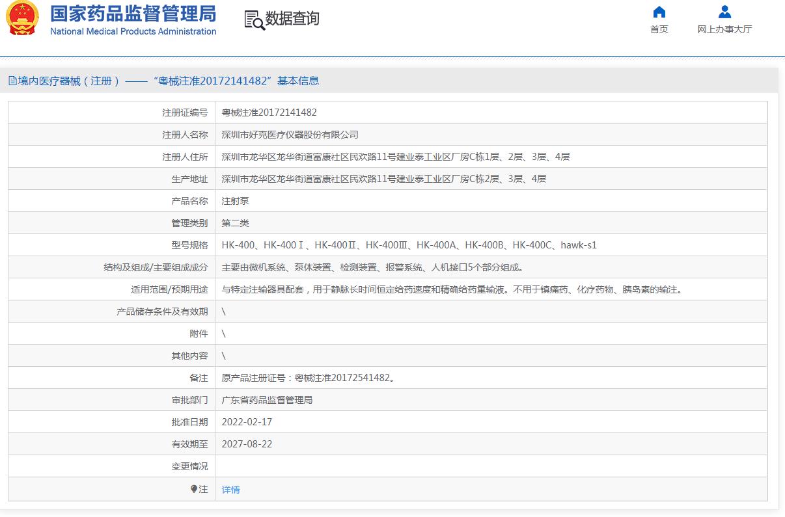Select the 适用范围/预期用途 label
The image size is (785, 517).
(x=169, y=289)
